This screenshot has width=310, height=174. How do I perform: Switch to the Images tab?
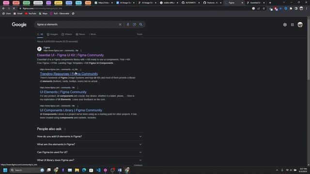(x=52, y=34)
